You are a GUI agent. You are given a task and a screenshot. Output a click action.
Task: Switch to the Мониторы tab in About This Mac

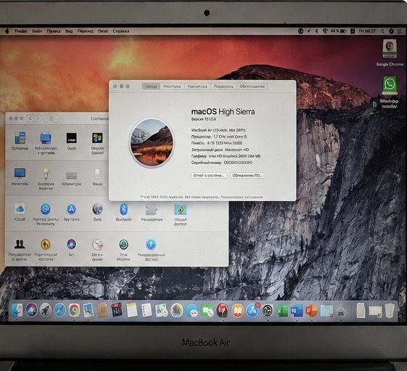pyautogui.click(x=172, y=86)
